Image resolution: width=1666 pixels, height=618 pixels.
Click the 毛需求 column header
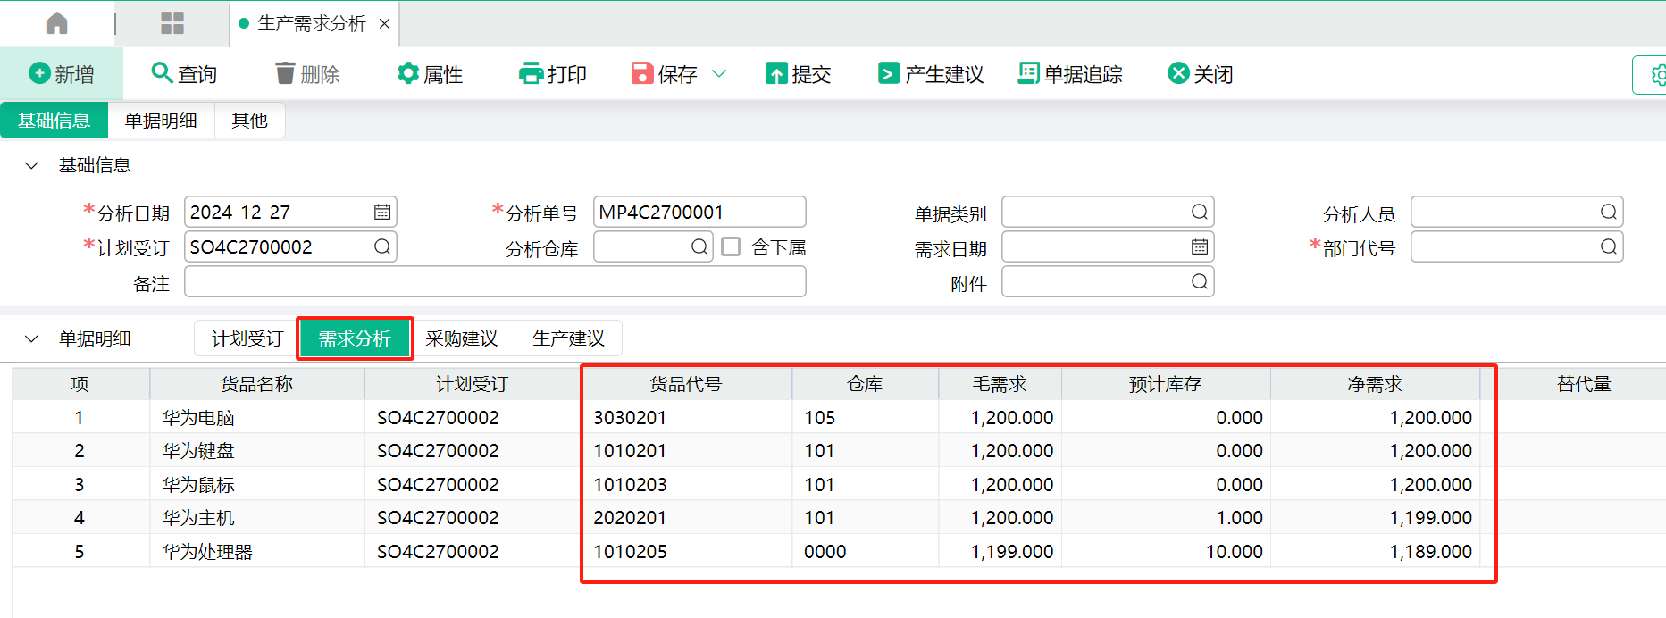point(1000,384)
